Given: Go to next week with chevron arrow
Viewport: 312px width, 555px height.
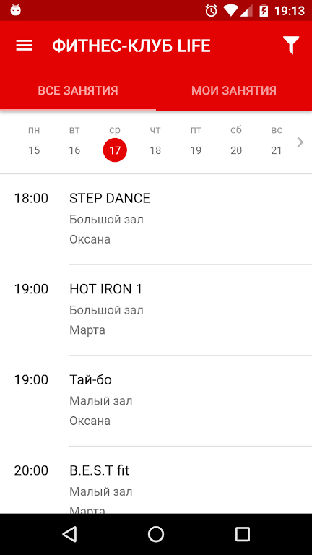Looking at the screenshot, I should coord(300,142).
